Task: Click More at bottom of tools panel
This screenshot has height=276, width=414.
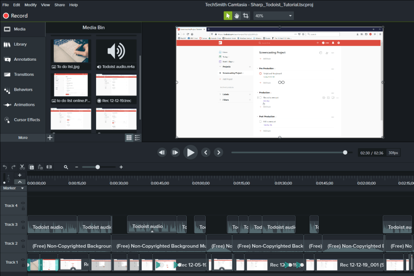Action: [23, 138]
